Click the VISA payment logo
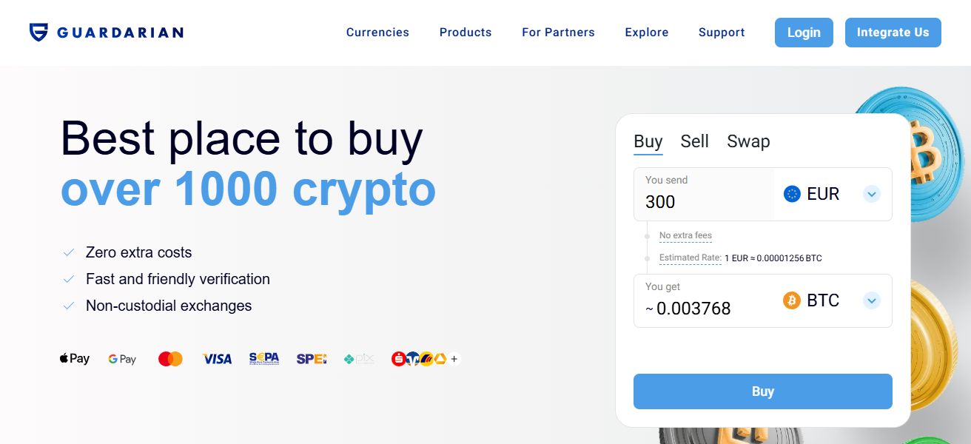The image size is (971, 444). [217, 359]
